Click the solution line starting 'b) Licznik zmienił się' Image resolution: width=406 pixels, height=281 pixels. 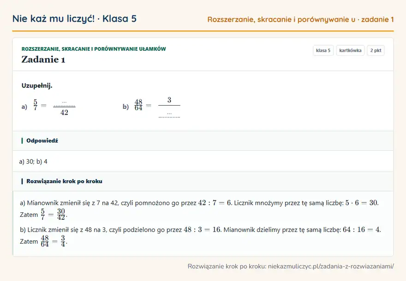pos(200,230)
